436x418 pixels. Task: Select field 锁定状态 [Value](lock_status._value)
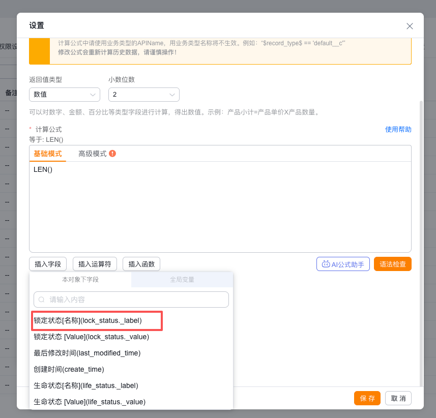coord(131,337)
